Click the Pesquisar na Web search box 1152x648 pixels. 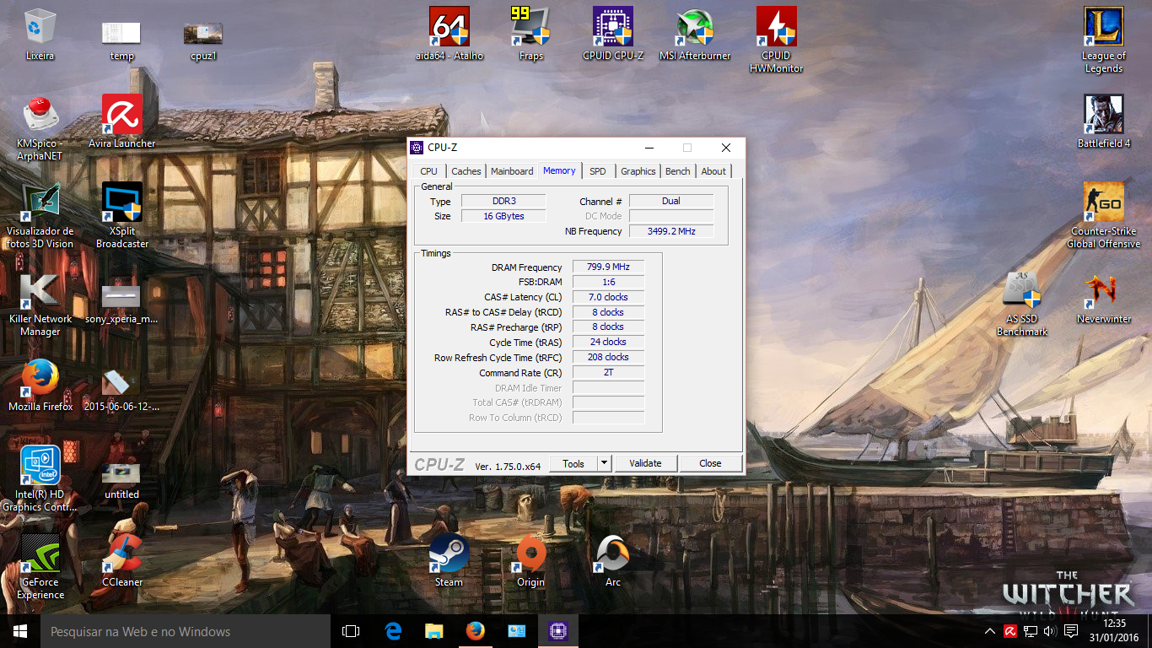click(x=186, y=631)
